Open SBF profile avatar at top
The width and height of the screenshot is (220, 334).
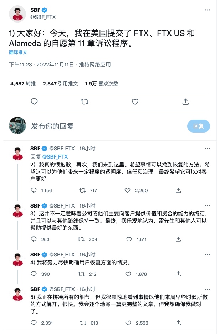[x=17, y=14]
